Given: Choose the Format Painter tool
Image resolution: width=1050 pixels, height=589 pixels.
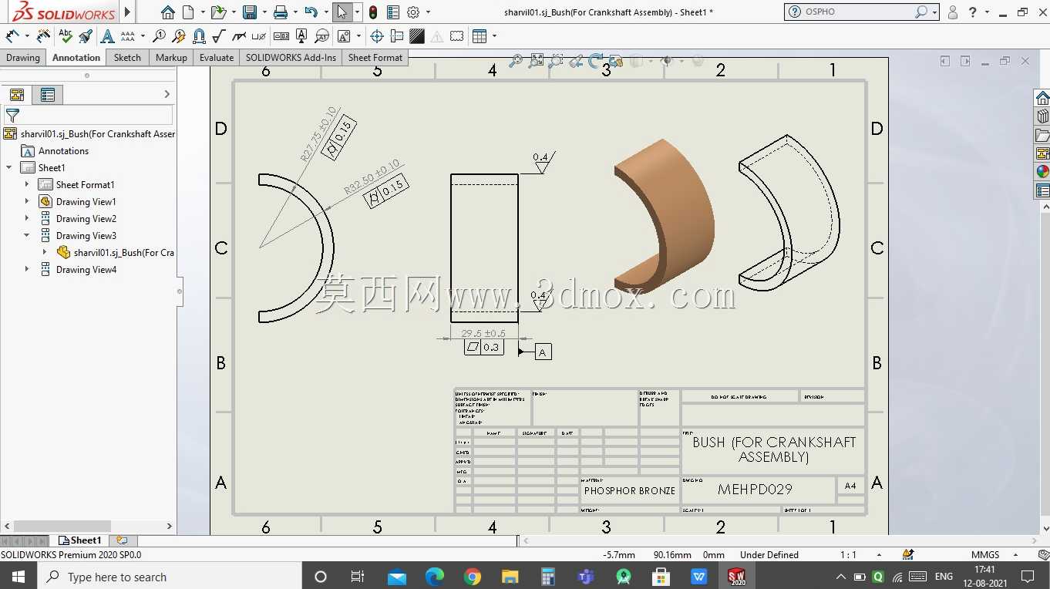Looking at the screenshot, I should (x=86, y=35).
